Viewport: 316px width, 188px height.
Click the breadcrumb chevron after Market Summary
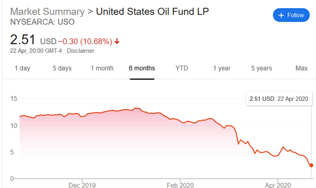coord(90,11)
